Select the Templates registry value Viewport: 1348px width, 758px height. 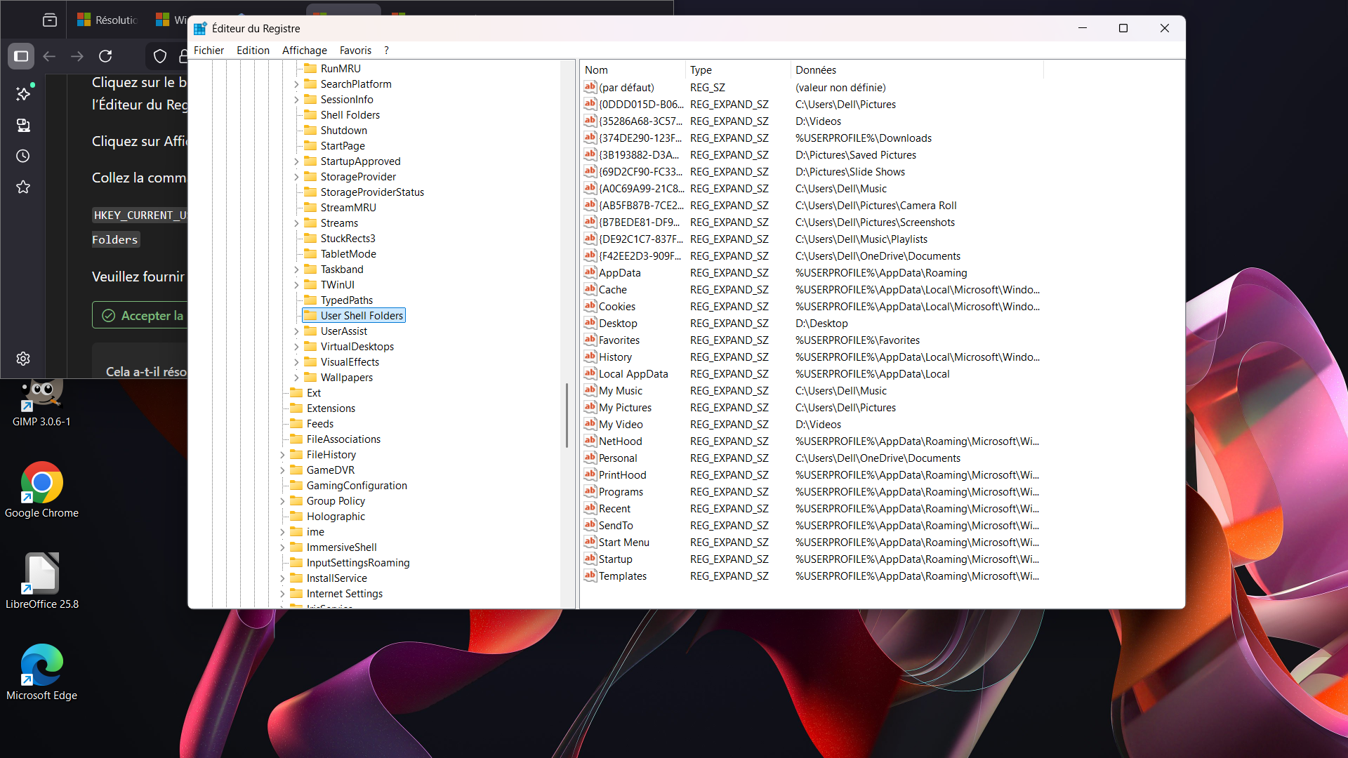(622, 576)
